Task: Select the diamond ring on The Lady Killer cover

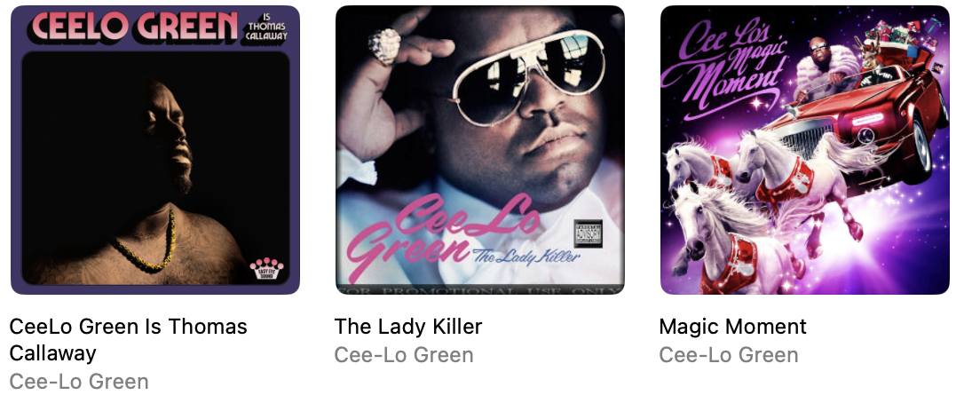Action: click(x=385, y=46)
